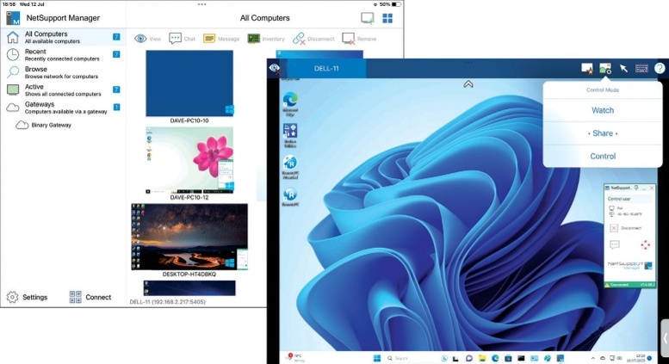
Task: Open the chat bubble icon in NetSupport client window
Action: coord(615,244)
